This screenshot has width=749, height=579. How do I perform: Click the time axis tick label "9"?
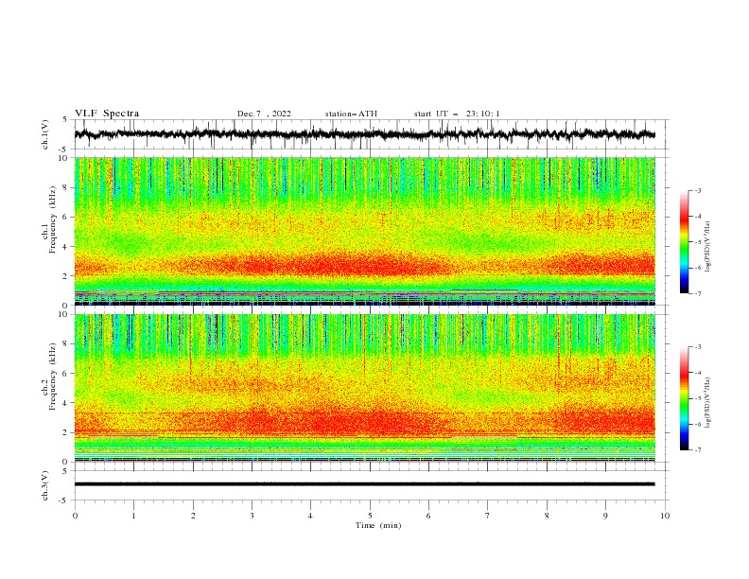(x=605, y=516)
